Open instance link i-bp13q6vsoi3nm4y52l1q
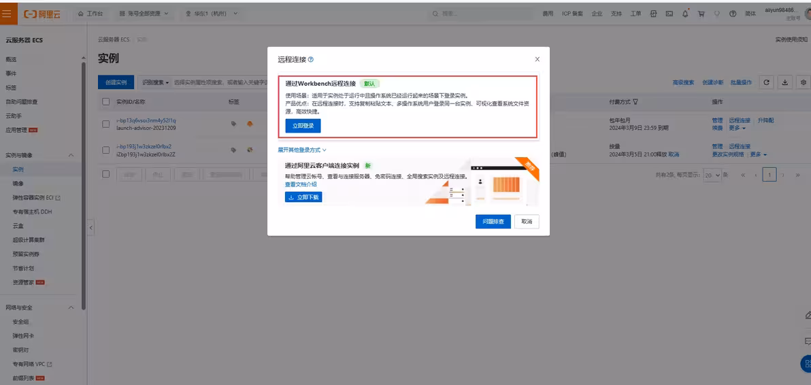This screenshot has width=811, height=385. 146,120
